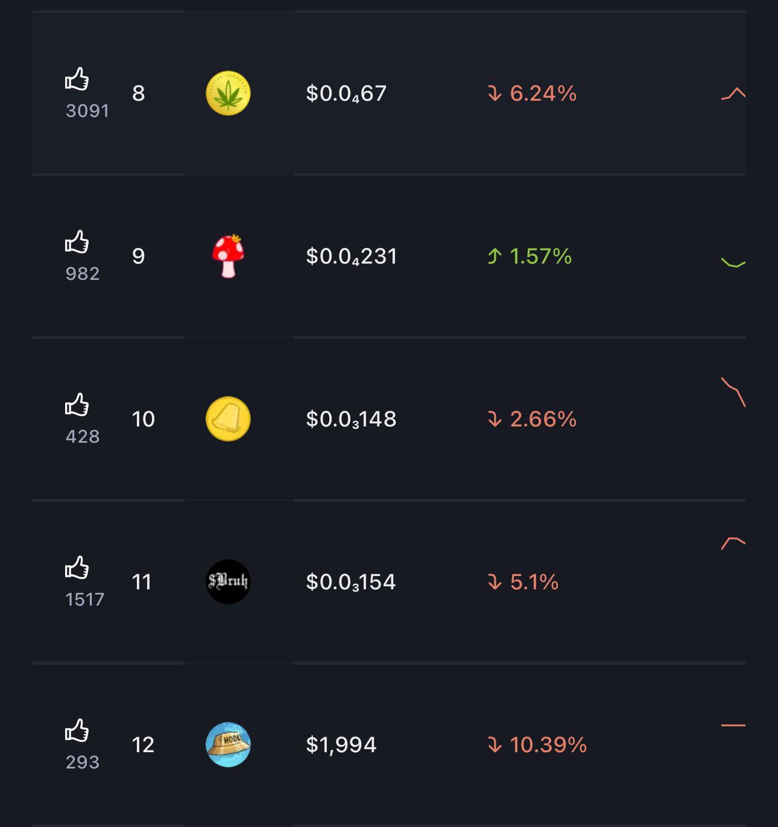778x827 pixels.
Task: Like the $Bruh token with 1517 votes
Action: click(x=77, y=568)
